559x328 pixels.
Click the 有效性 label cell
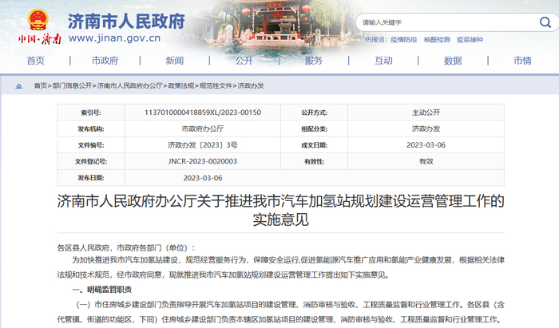(x=314, y=161)
